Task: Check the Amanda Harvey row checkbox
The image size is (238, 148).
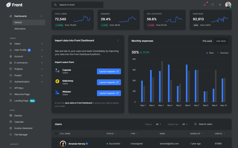Action: point(56,144)
